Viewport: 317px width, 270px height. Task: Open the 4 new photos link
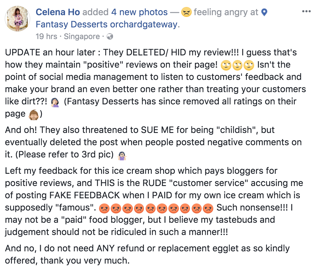(x=139, y=12)
